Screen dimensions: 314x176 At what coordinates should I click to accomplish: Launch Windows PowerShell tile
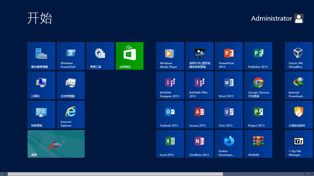point(71,56)
